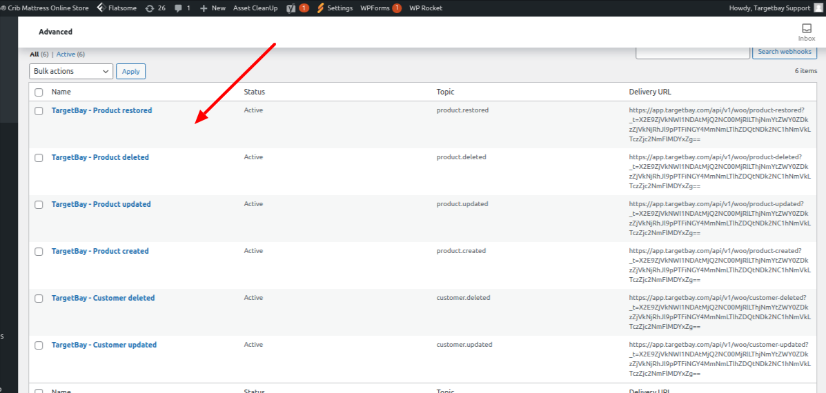Expand the Bulk actions dropdown
Viewport: 826px width, 393px height.
pos(71,71)
